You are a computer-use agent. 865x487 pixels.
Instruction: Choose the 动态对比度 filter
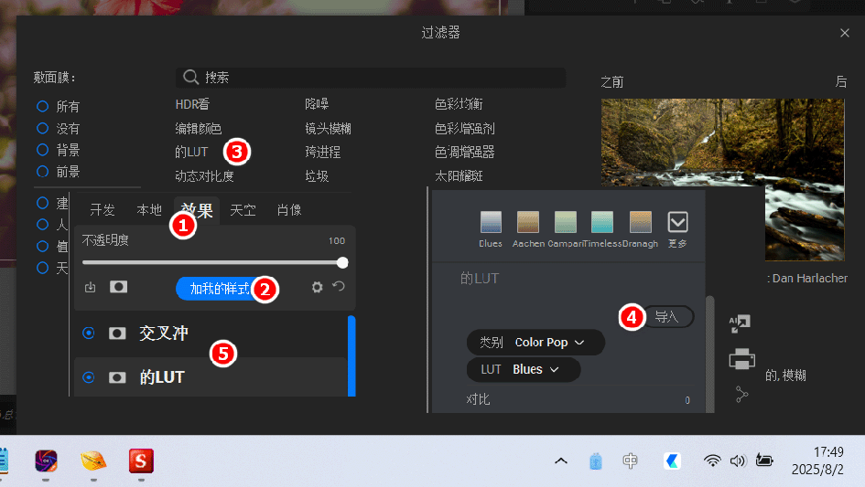click(204, 176)
